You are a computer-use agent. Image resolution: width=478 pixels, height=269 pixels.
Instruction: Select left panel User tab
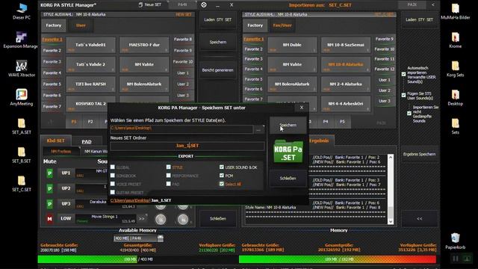coord(81,25)
